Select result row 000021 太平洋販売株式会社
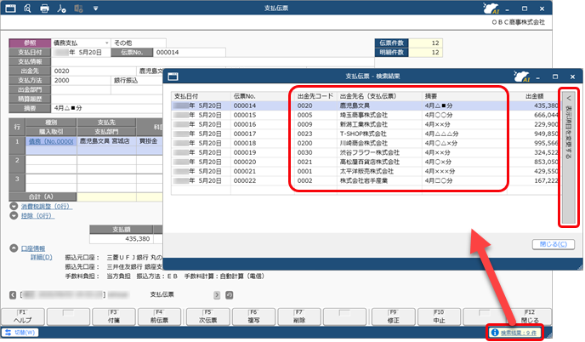This screenshot has width=585, height=342. (x=366, y=171)
